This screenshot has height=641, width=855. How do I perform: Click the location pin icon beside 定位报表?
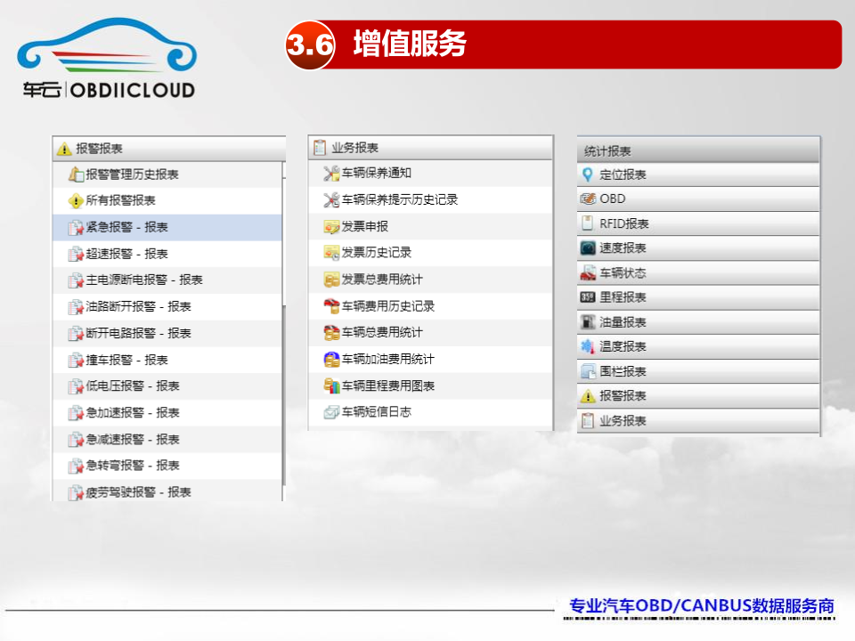(588, 174)
